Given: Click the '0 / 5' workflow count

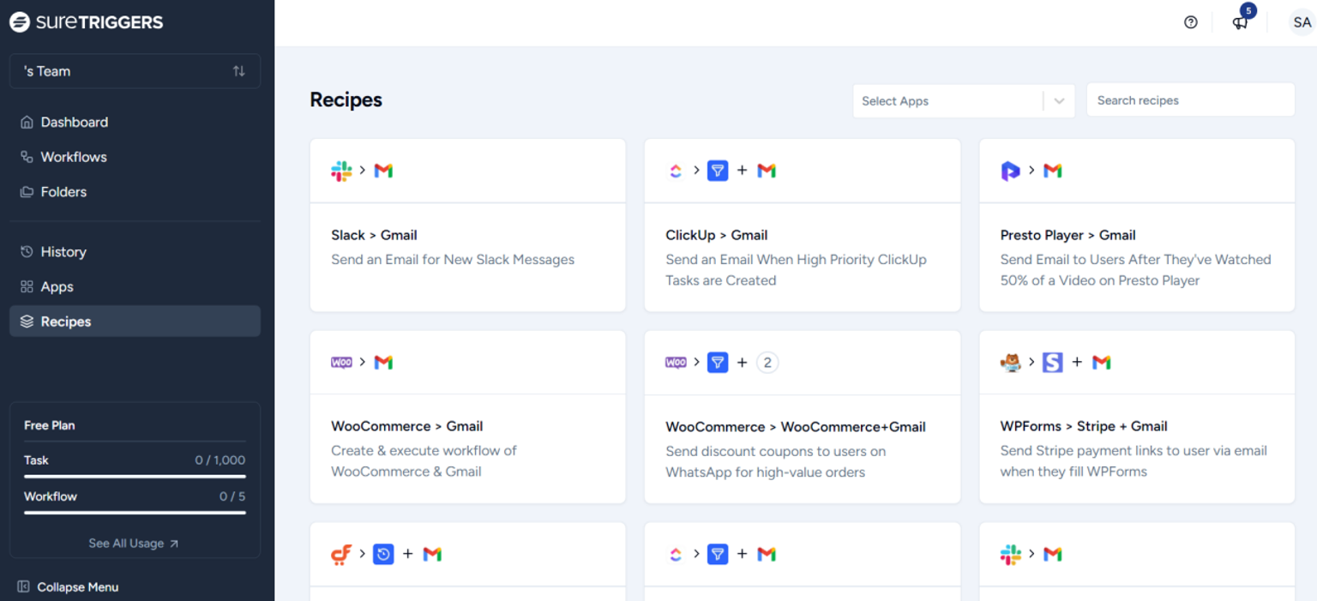Looking at the screenshot, I should pos(232,496).
